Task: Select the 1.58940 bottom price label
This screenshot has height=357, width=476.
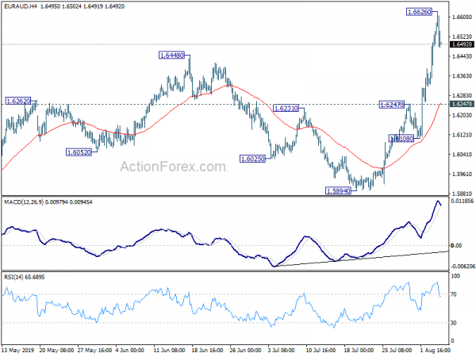Action: pos(338,190)
